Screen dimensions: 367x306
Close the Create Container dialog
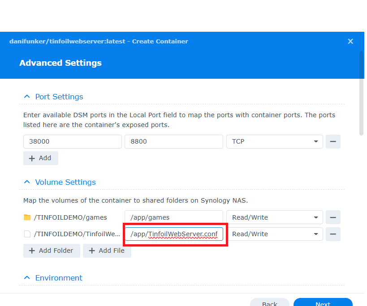(350, 41)
